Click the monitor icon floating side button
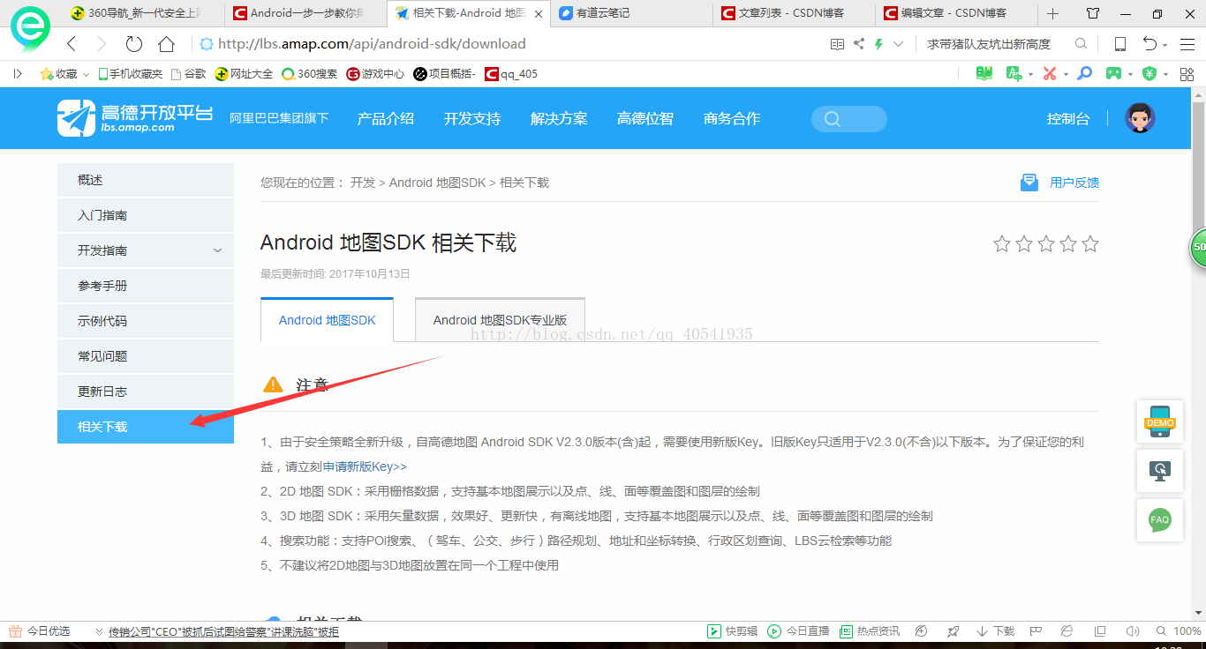The image size is (1206, 649). 1159,471
